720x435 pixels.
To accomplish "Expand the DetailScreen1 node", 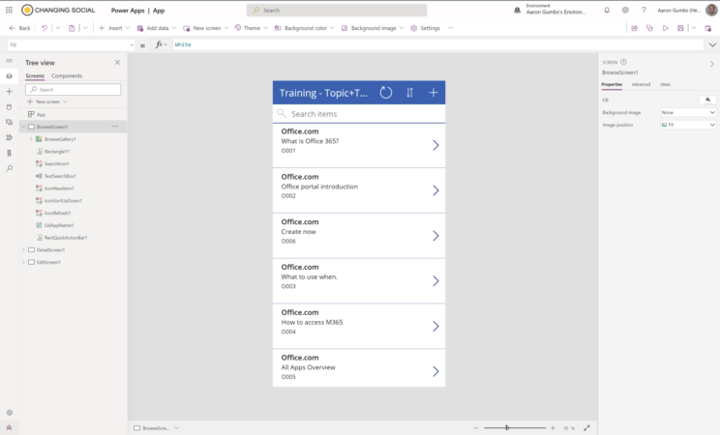I will point(23,250).
